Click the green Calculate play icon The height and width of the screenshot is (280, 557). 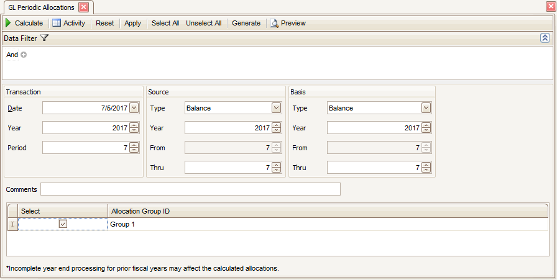(8, 23)
